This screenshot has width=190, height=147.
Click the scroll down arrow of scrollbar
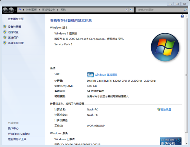pos(186,144)
